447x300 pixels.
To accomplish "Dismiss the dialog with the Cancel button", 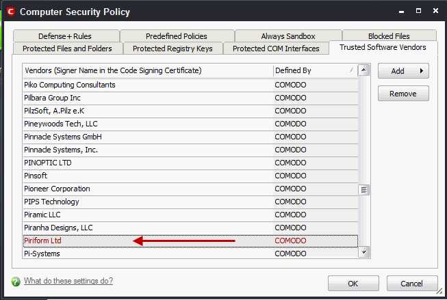I will (x=412, y=284).
